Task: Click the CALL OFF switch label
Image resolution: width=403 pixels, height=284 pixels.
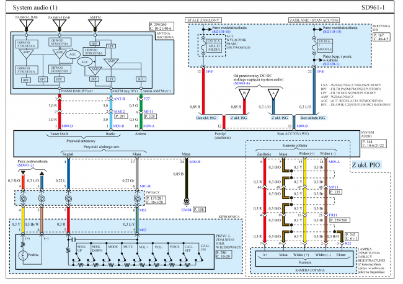Action: 189,249
